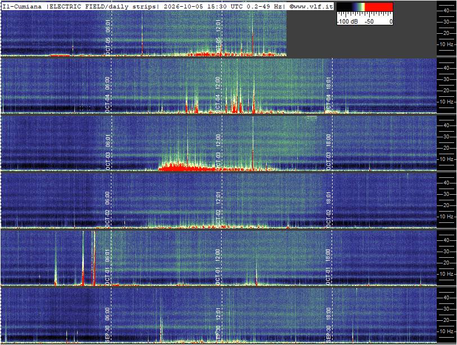Click the 20 axis label on SEP-30 strip
The height and width of the screenshot is (345, 457).
pos(446,320)
